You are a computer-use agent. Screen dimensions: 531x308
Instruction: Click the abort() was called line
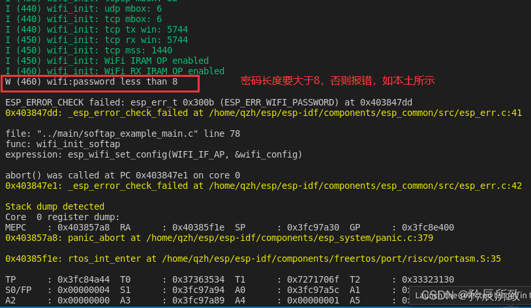123,175
